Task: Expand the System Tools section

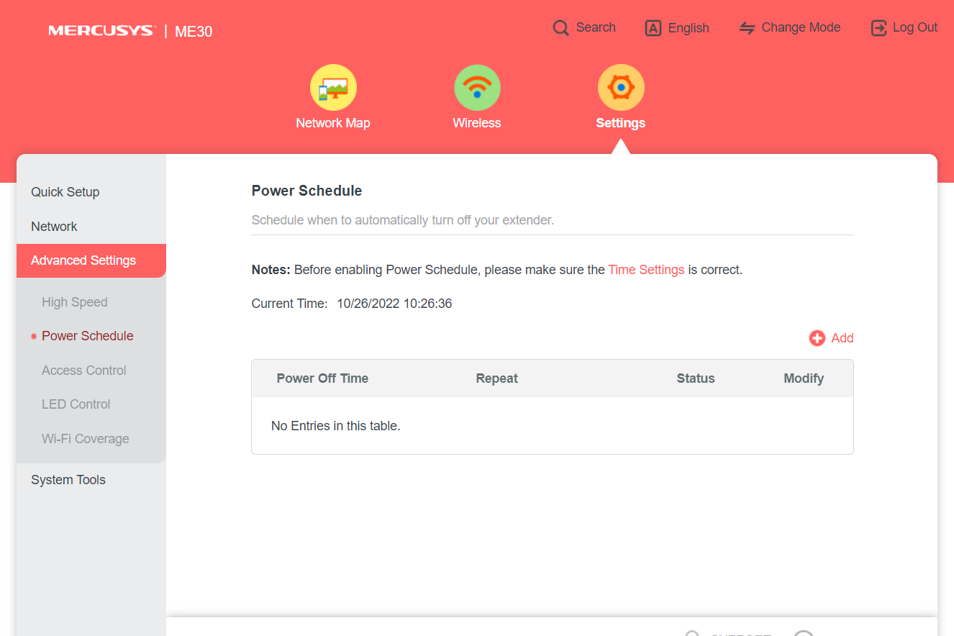Action: tap(68, 480)
